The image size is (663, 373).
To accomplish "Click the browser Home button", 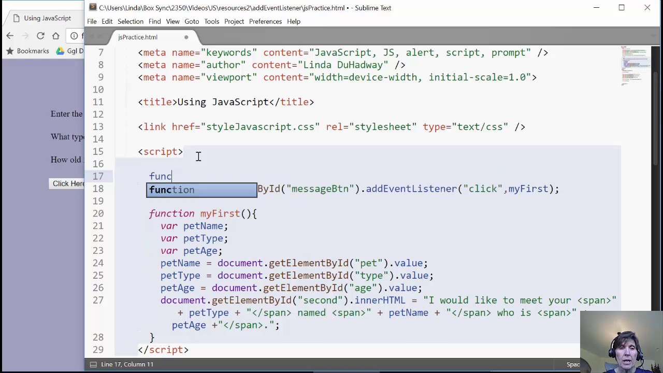I will [56, 36].
